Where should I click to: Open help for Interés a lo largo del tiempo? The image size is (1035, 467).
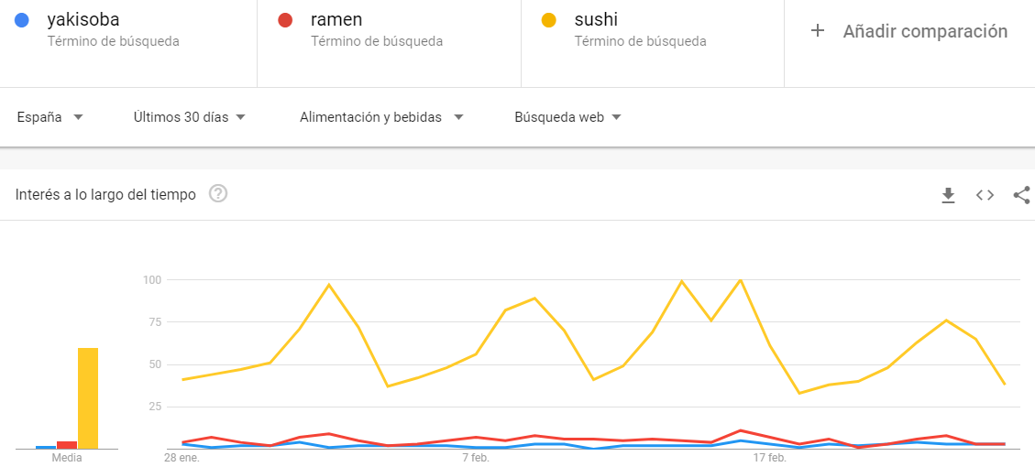pyautogui.click(x=218, y=194)
